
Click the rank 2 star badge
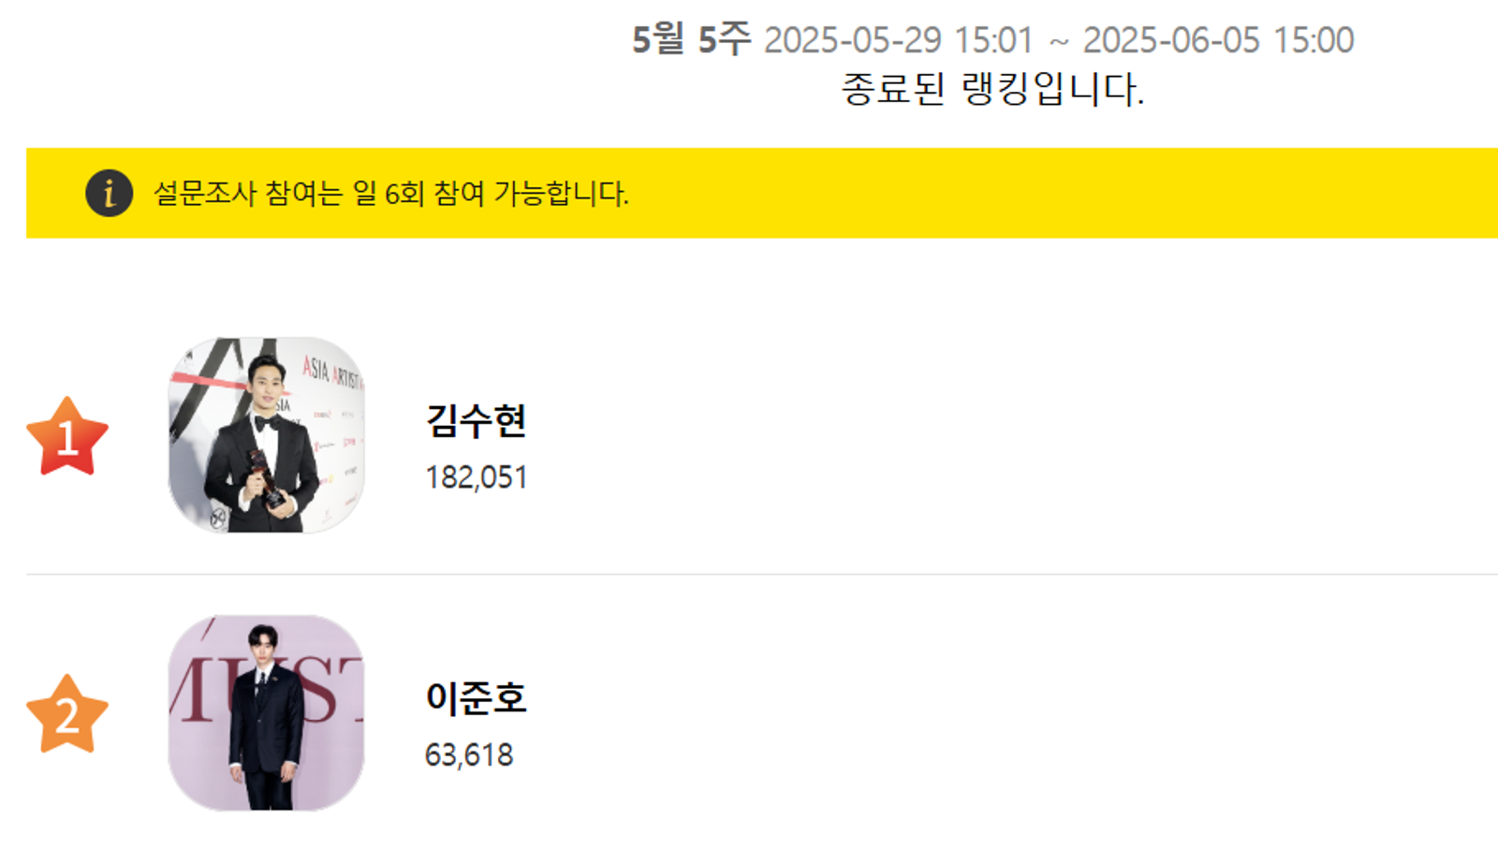click(x=67, y=715)
